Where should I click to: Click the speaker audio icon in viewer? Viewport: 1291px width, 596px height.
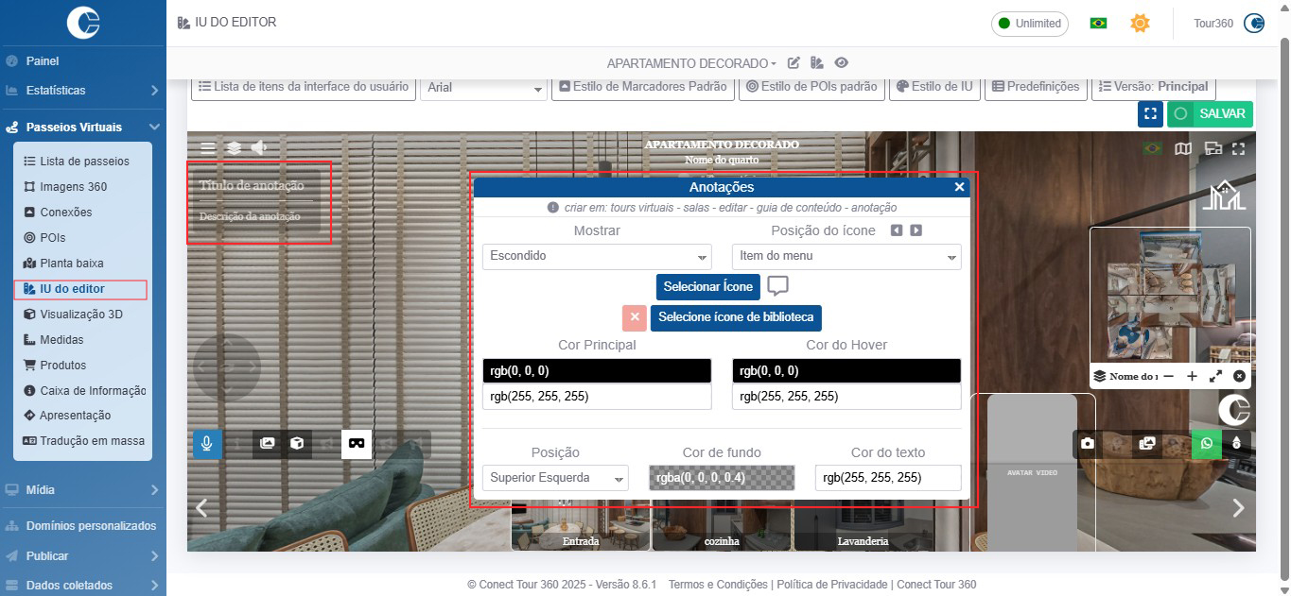(x=259, y=147)
